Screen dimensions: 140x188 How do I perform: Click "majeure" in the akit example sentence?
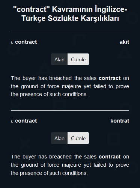click(71, 86)
